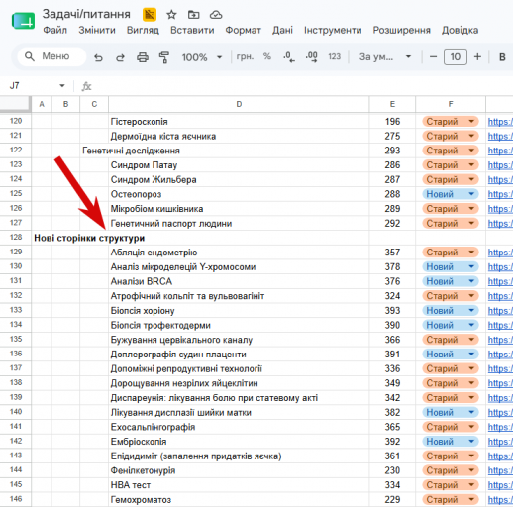513x507 pixels.
Task: Click the Move to folder icon
Action: (x=193, y=15)
